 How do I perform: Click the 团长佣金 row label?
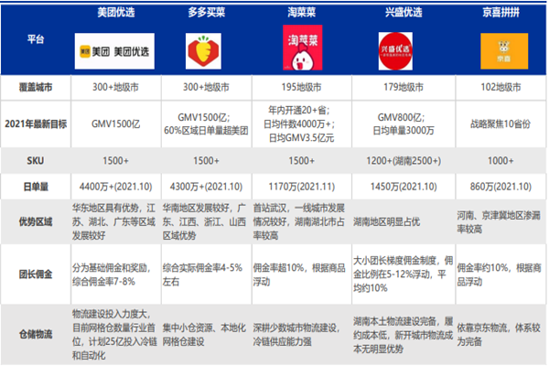click(36, 274)
